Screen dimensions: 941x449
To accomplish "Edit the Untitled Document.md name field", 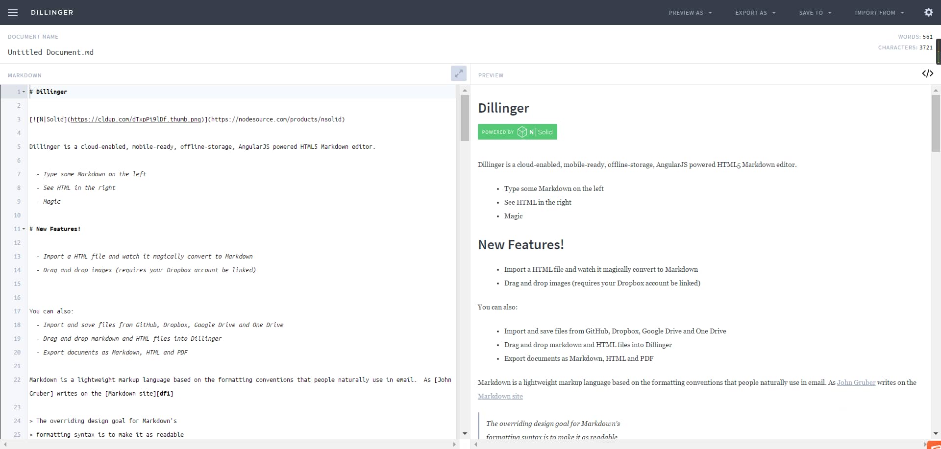I will point(50,52).
